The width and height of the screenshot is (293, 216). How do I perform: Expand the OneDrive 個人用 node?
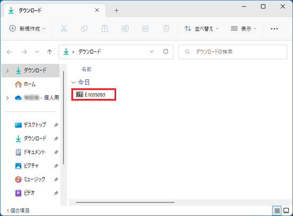pyautogui.click(x=7, y=98)
